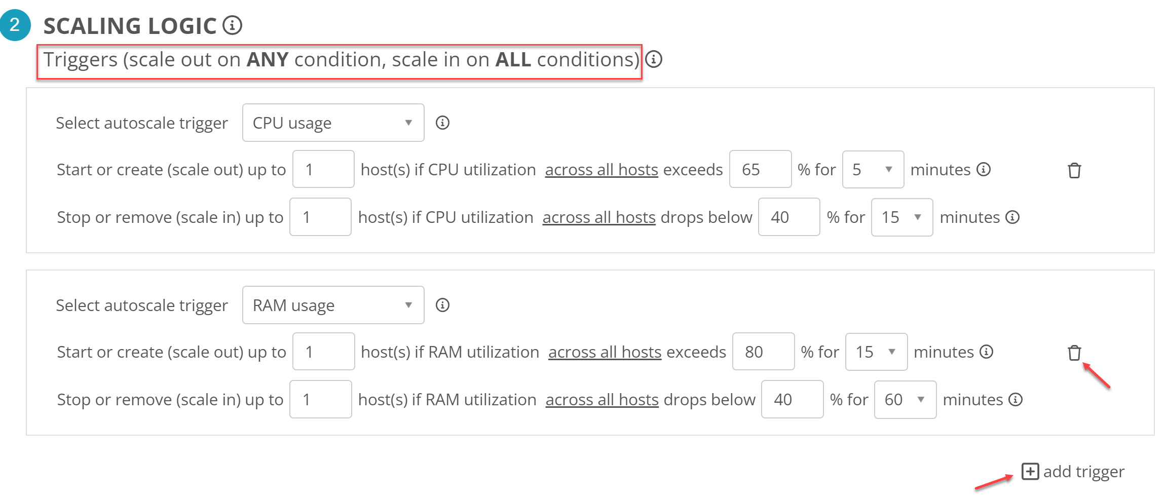Open CPU scale-out 5 minutes dropdown
Image resolution: width=1166 pixels, height=499 pixels.
coord(873,169)
